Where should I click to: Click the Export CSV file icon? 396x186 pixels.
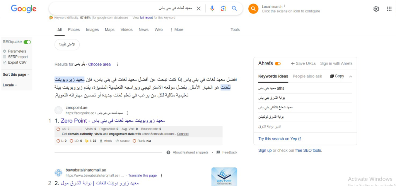pos(5,62)
